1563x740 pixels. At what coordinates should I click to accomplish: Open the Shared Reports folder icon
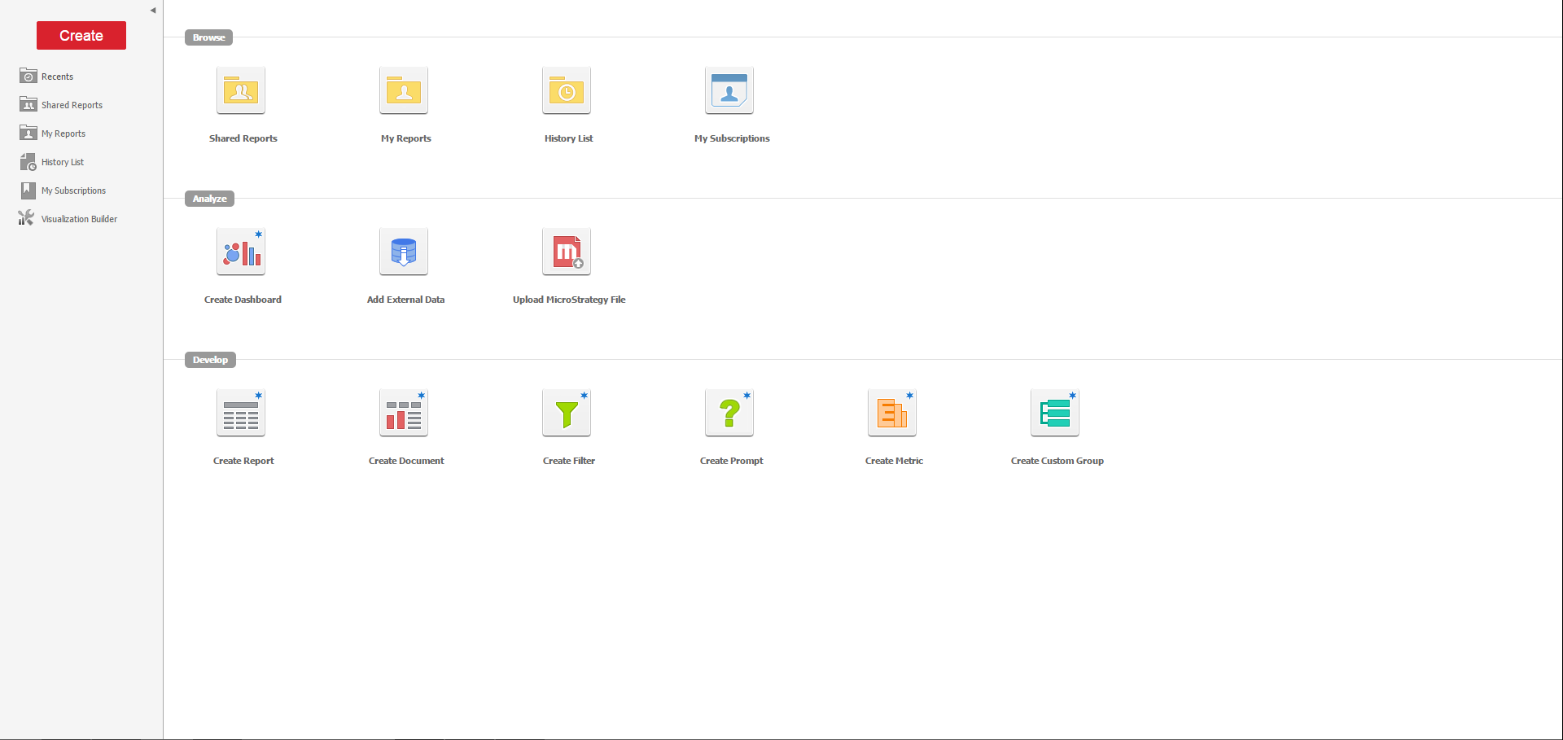tap(241, 90)
